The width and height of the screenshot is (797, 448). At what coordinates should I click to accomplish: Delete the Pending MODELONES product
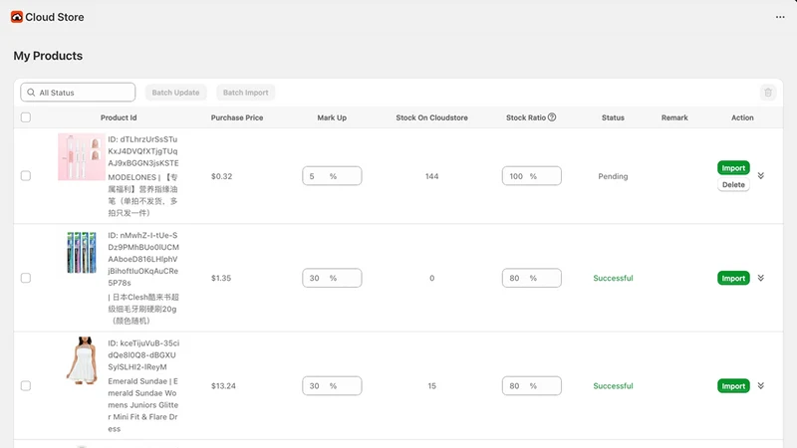coord(733,184)
